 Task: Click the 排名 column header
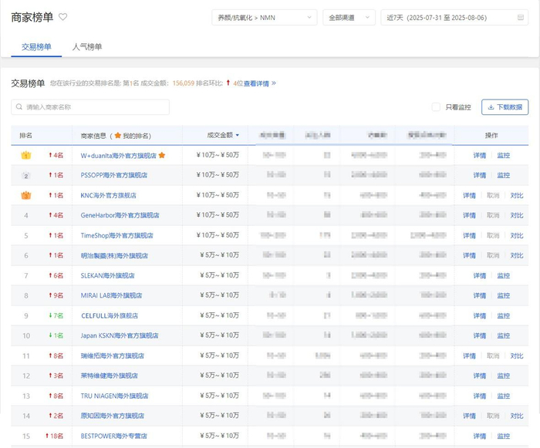tap(25, 136)
